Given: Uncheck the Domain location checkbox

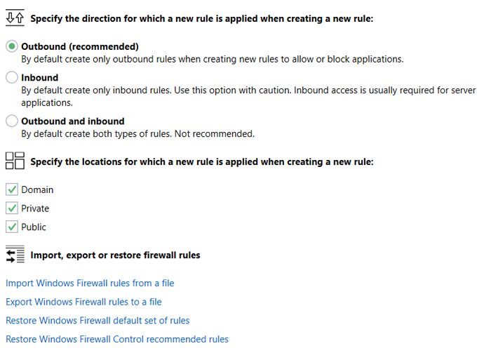Looking at the screenshot, I should [x=12, y=189].
